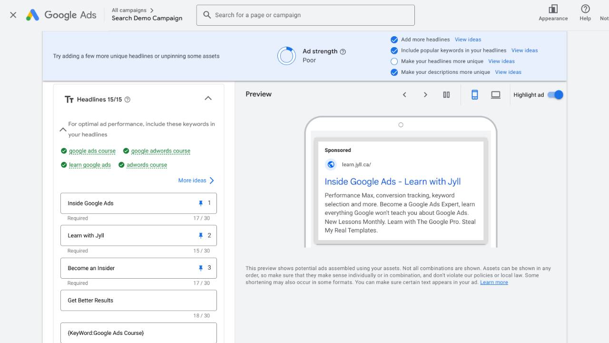Open the Learn more link below preview
This screenshot has height=343, width=609.
pyautogui.click(x=494, y=282)
